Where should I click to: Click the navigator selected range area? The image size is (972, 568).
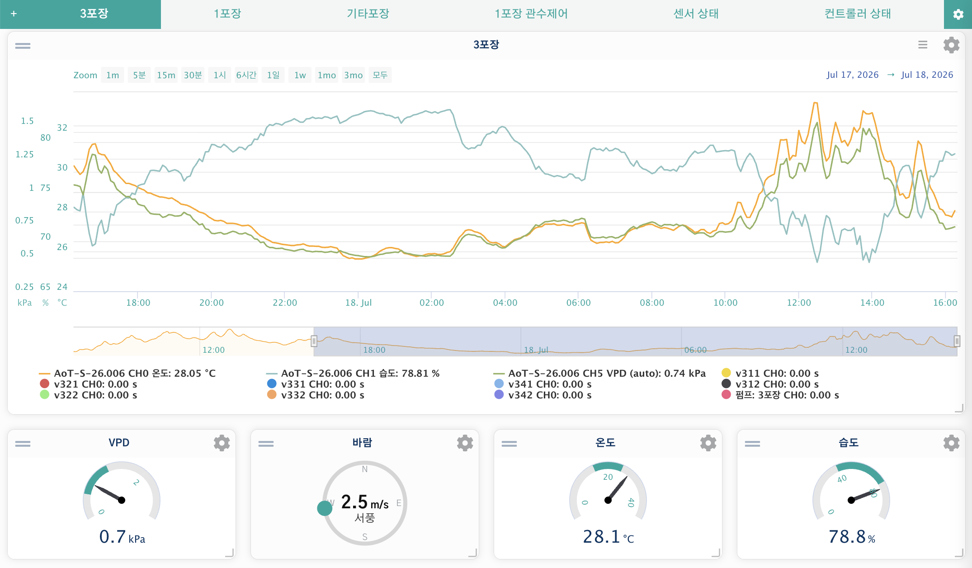click(635, 341)
